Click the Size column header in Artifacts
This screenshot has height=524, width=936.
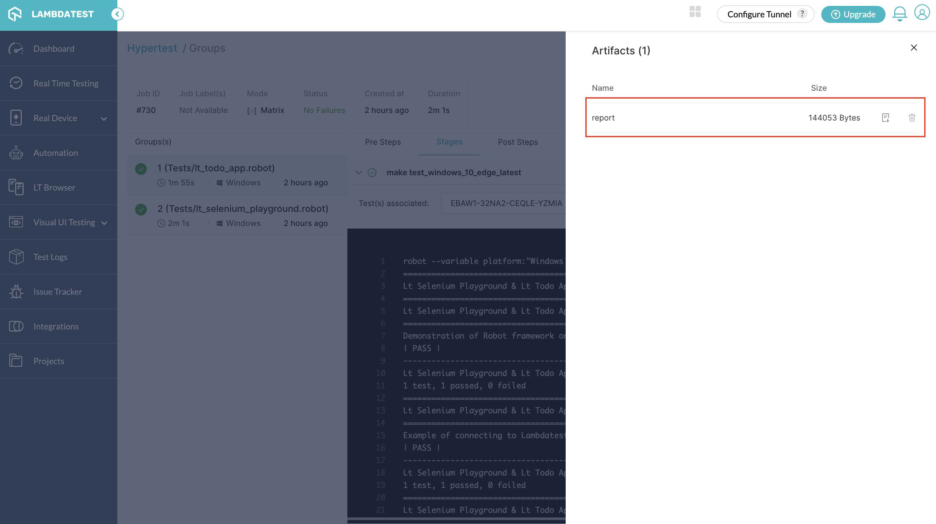click(x=819, y=88)
